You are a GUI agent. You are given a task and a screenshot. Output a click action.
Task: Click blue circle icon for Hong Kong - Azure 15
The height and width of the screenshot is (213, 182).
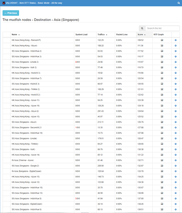pyautogui.click(x=176, y=177)
